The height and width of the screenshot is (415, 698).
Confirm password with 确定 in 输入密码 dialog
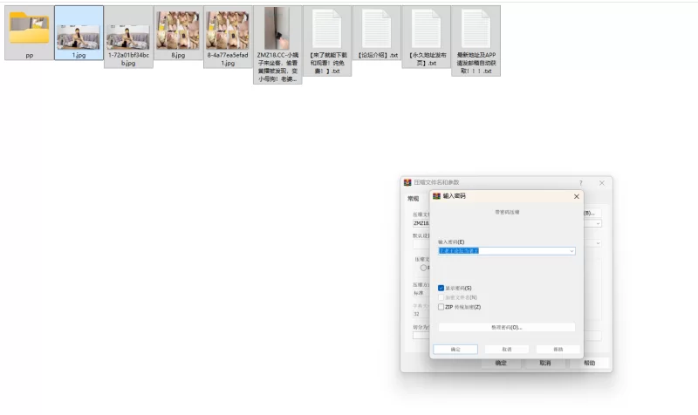coord(455,349)
